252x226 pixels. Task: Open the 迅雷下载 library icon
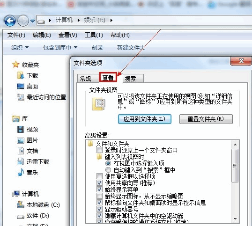(21, 161)
